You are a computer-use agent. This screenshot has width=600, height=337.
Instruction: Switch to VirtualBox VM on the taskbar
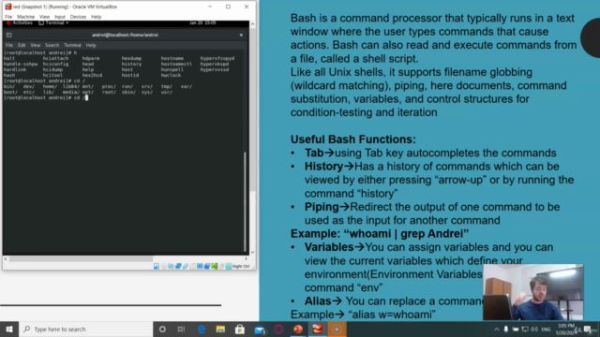pos(318,329)
